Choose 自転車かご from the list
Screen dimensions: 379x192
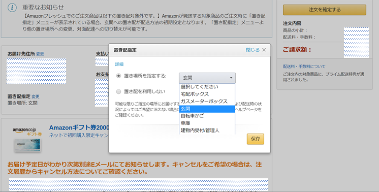point(207,116)
